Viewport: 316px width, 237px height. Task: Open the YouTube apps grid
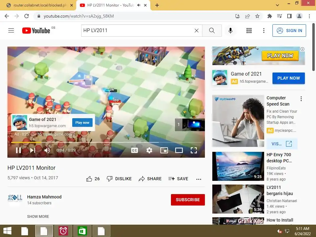249,31
